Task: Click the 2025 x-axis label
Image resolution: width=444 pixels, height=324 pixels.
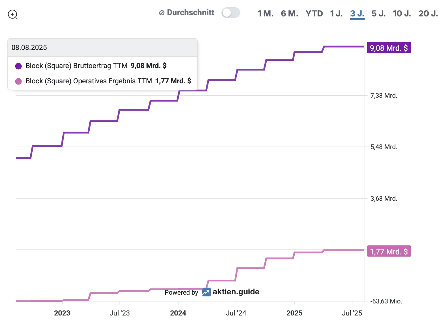Action: (x=294, y=313)
